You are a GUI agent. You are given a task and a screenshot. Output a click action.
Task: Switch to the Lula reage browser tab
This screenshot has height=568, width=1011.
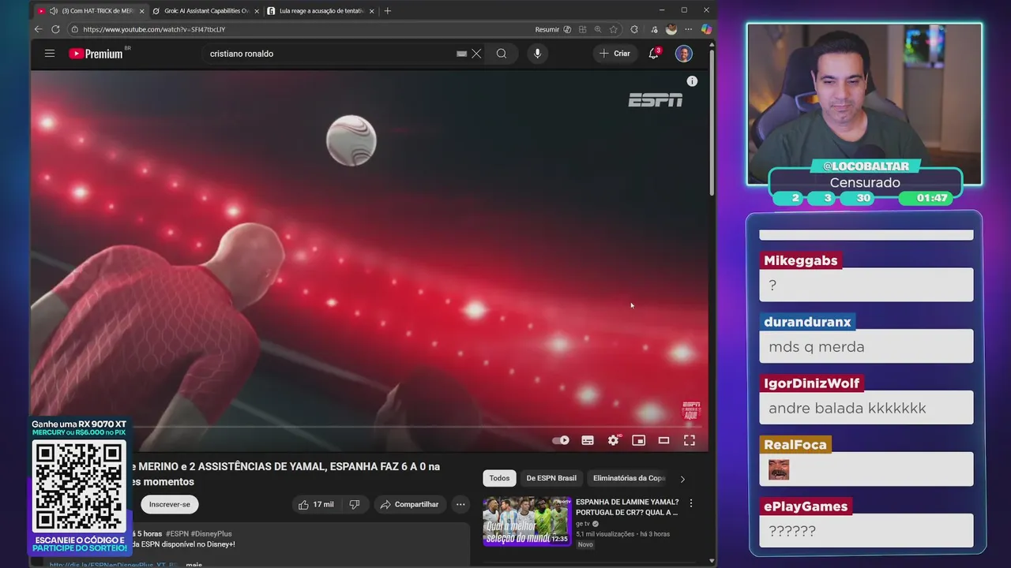[320, 11]
